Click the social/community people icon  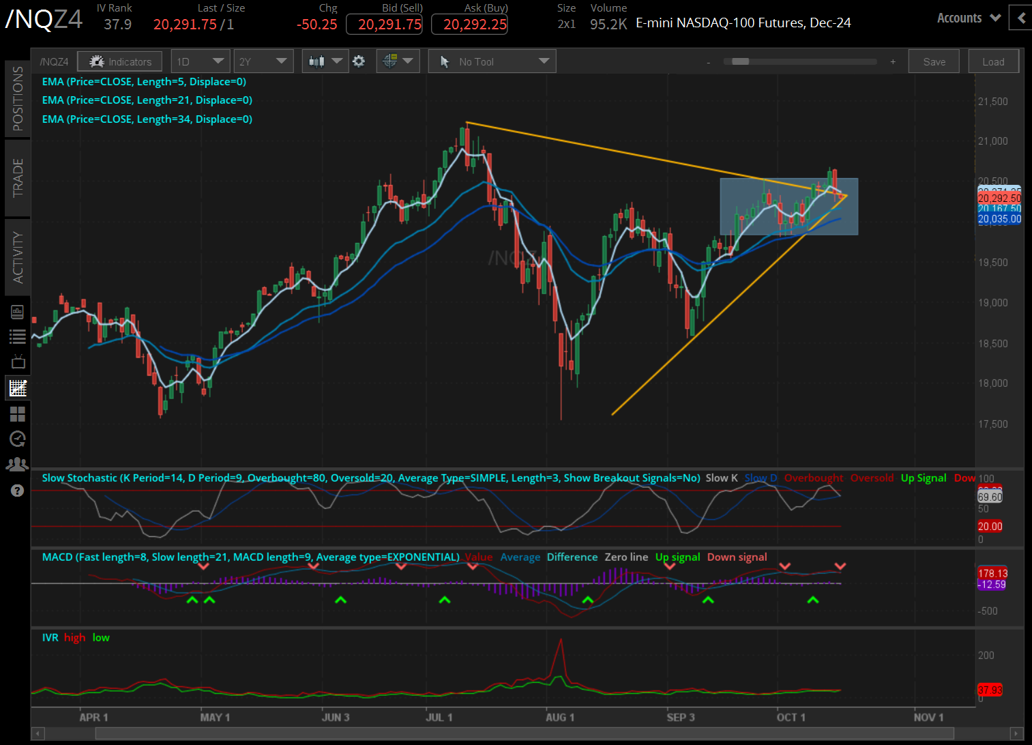(x=17, y=464)
